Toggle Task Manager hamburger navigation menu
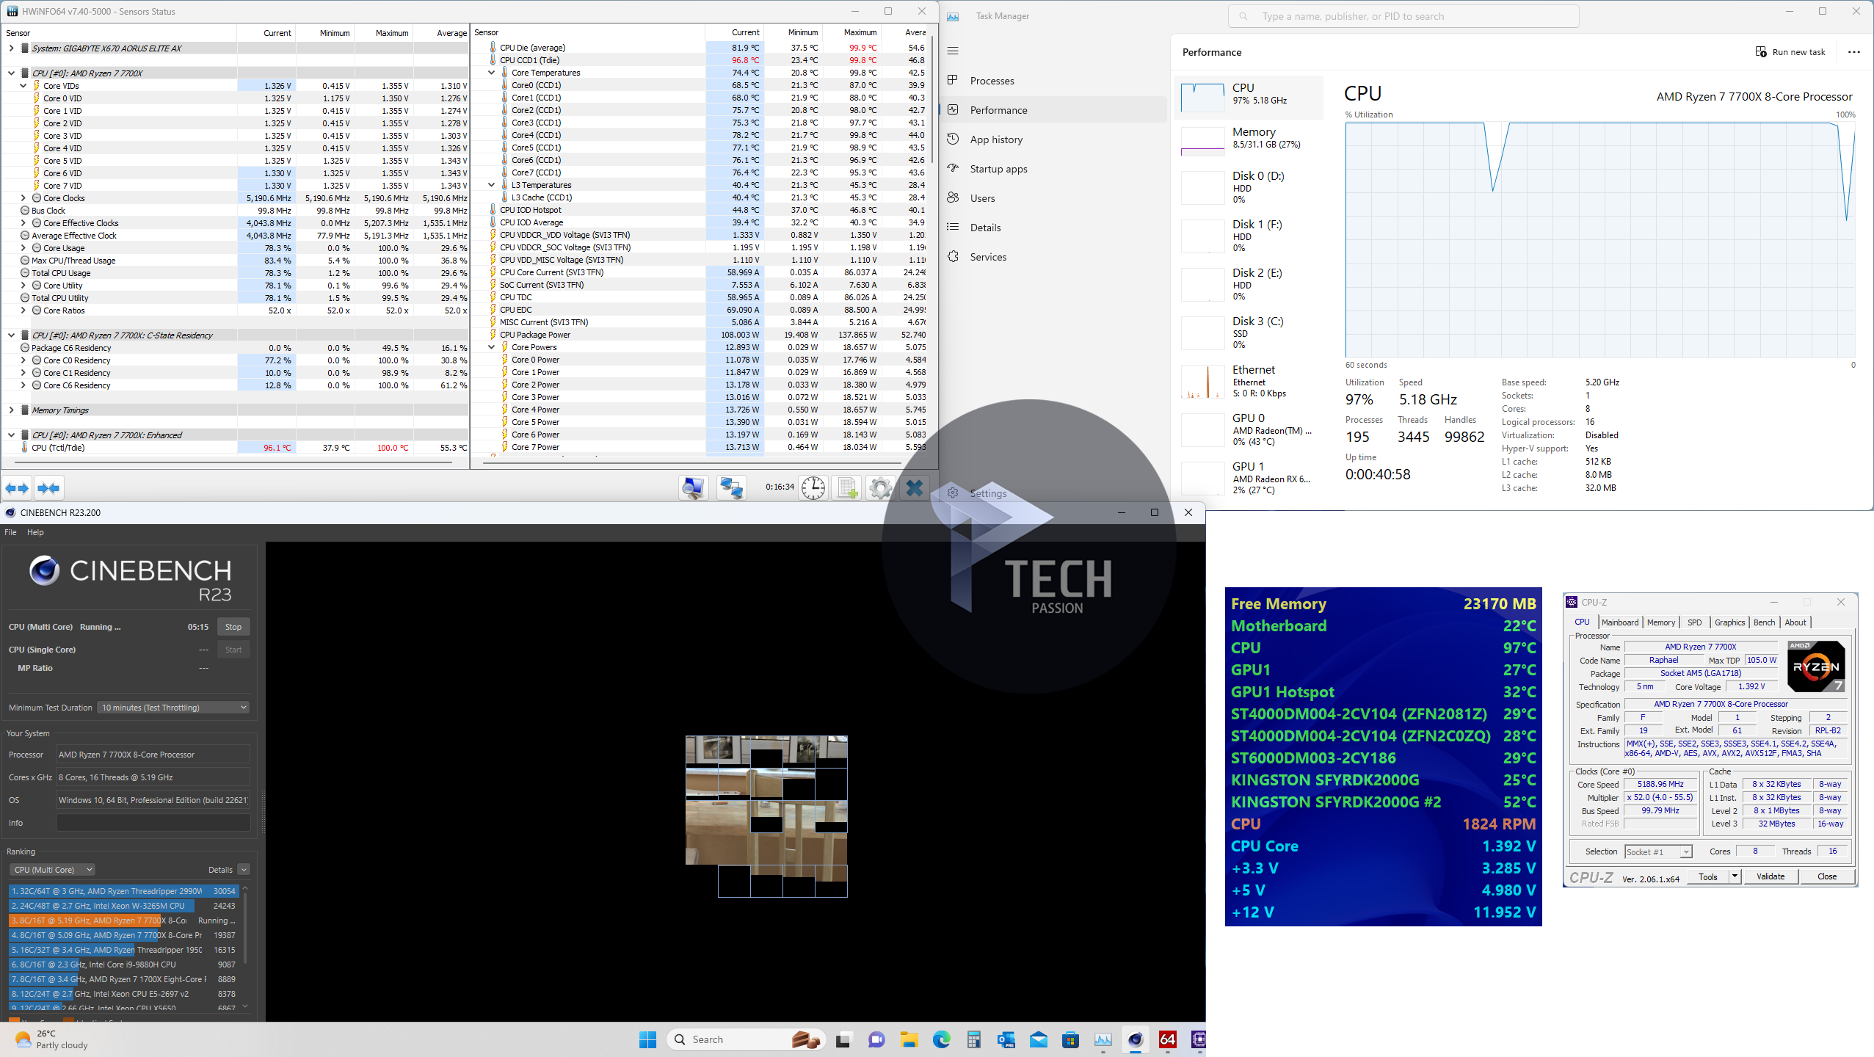The width and height of the screenshot is (1874, 1057). click(x=953, y=51)
